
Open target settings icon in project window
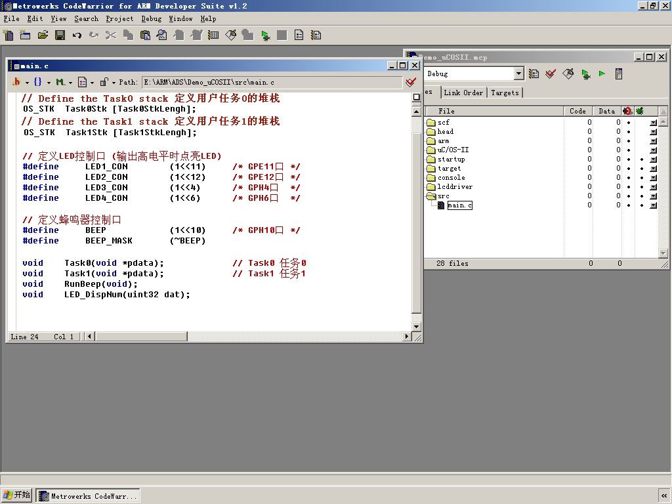click(534, 73)
